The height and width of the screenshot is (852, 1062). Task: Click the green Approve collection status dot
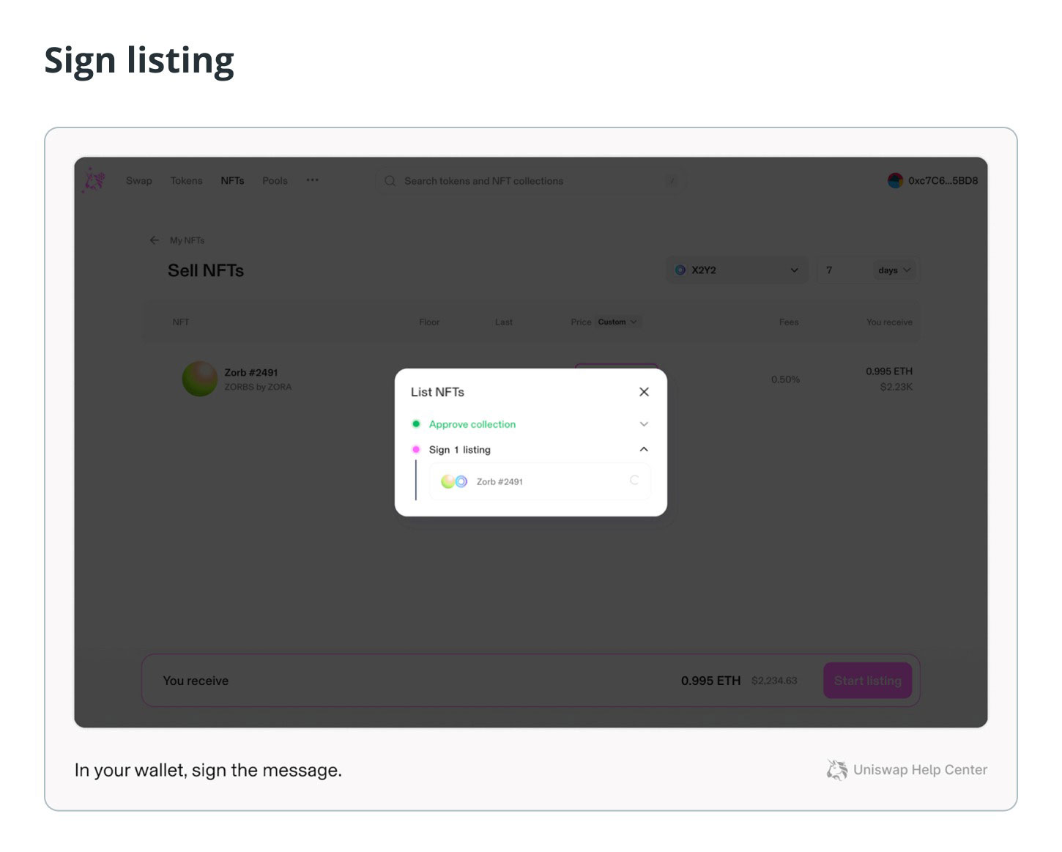pos(416,424)
